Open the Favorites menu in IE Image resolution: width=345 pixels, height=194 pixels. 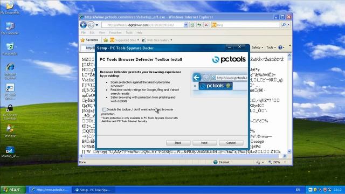tap(115, 32)
